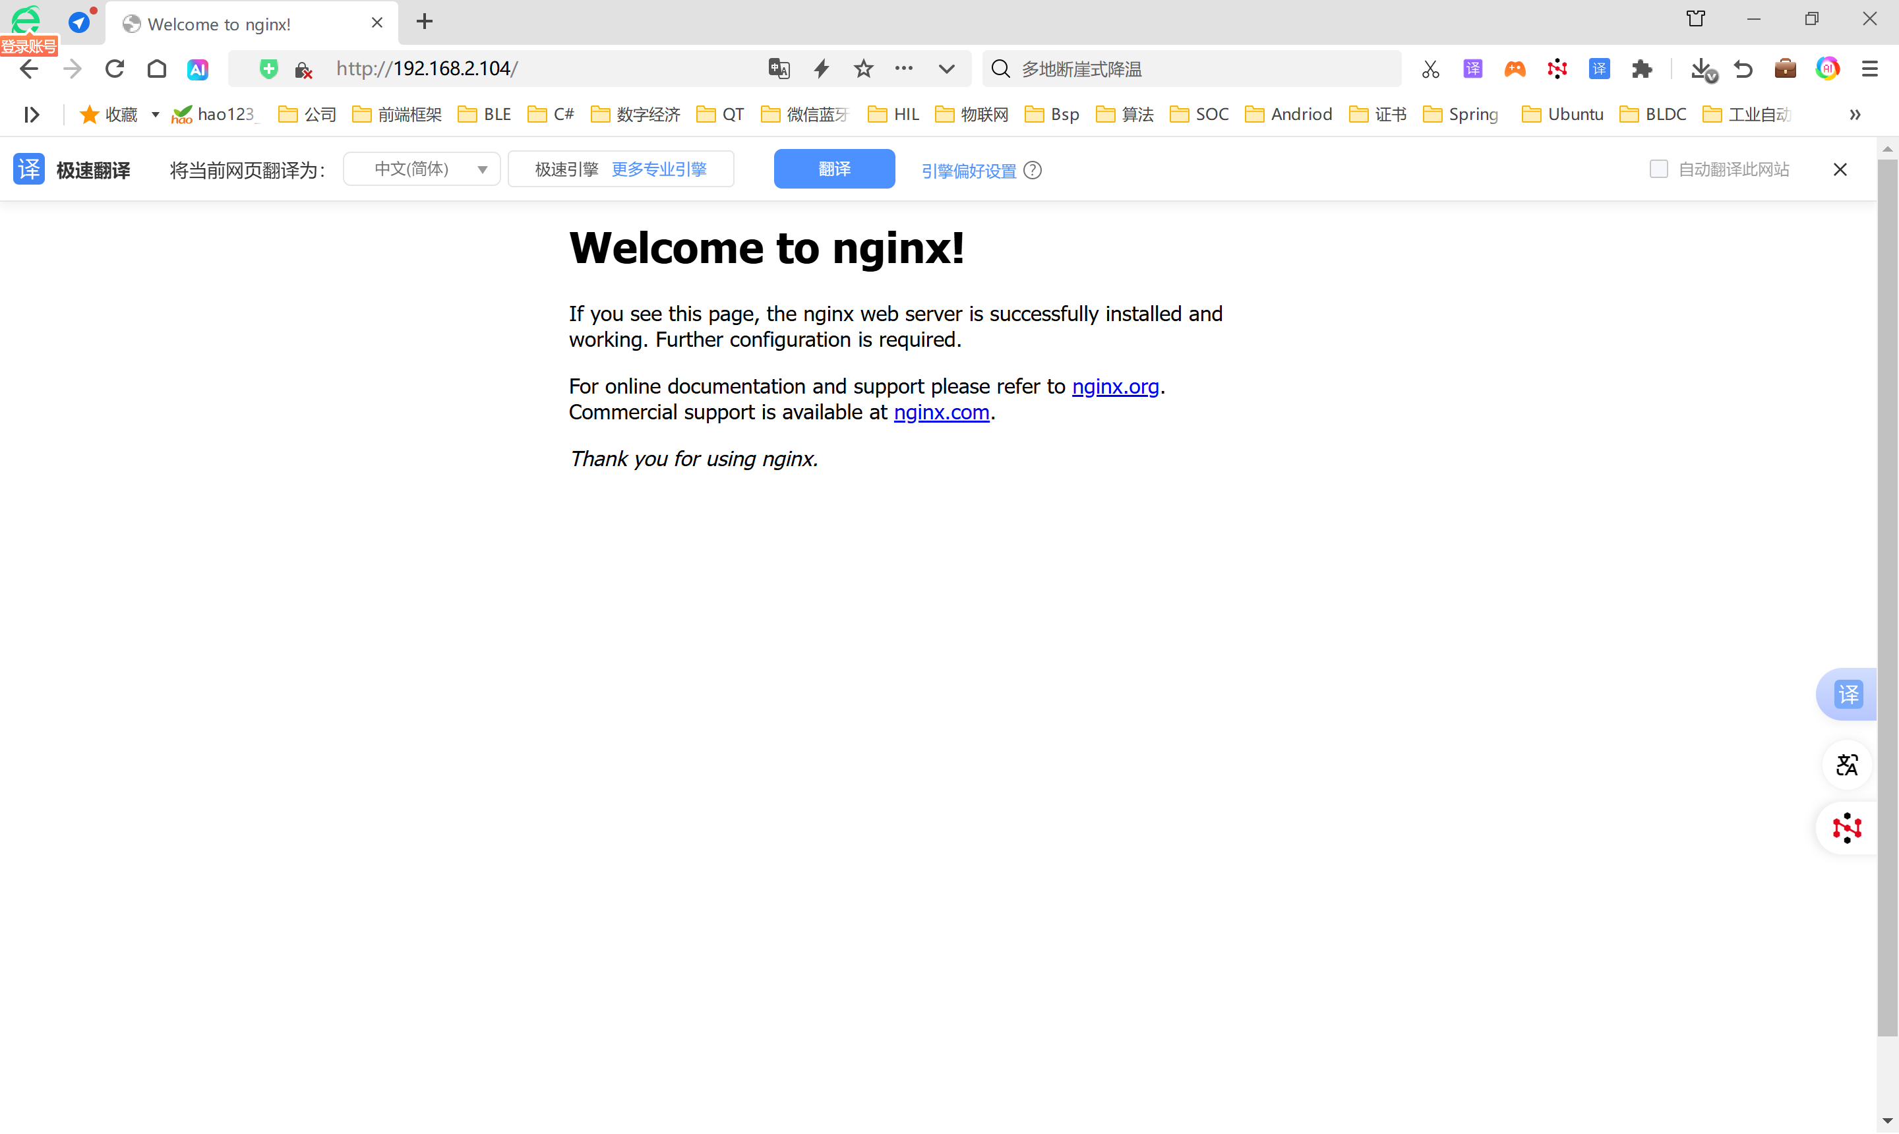Open the downloads arrow icon
This screenshot has width=1899, height=1134.
[1702, 69]
